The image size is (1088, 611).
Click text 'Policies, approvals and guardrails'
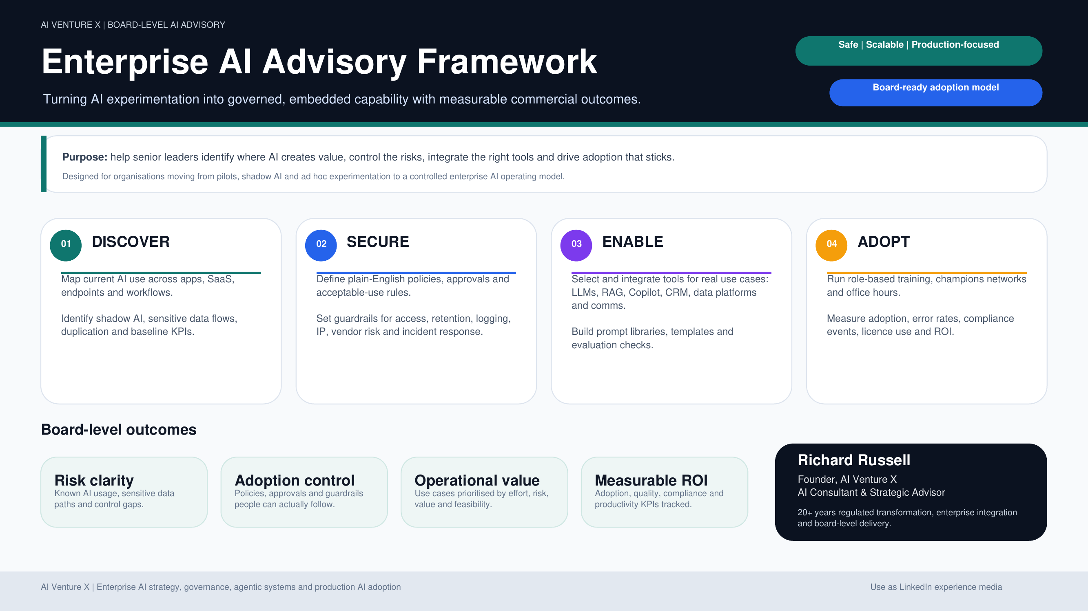pyautogui.click(x=299, y=499)
